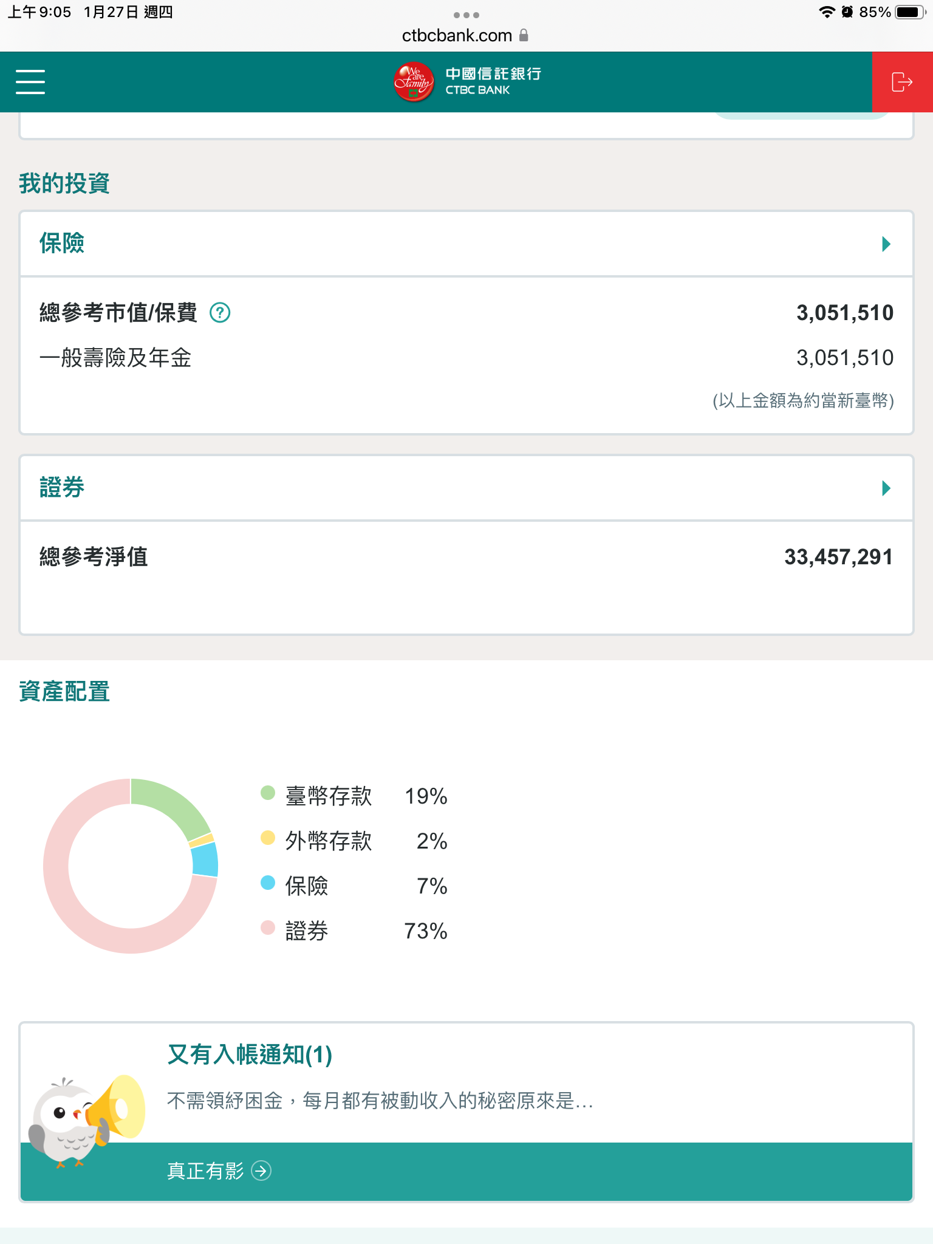Tap the red logout icon

pyautogui.click(x=902, y=82)
